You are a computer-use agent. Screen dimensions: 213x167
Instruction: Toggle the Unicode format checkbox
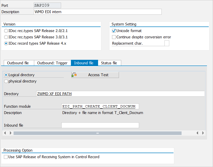tap(114, 31)
